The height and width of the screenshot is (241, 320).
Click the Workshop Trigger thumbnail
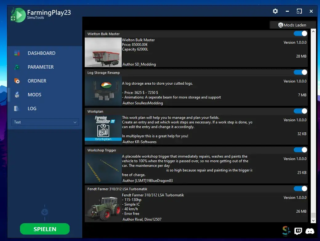(x=103, y=169)
